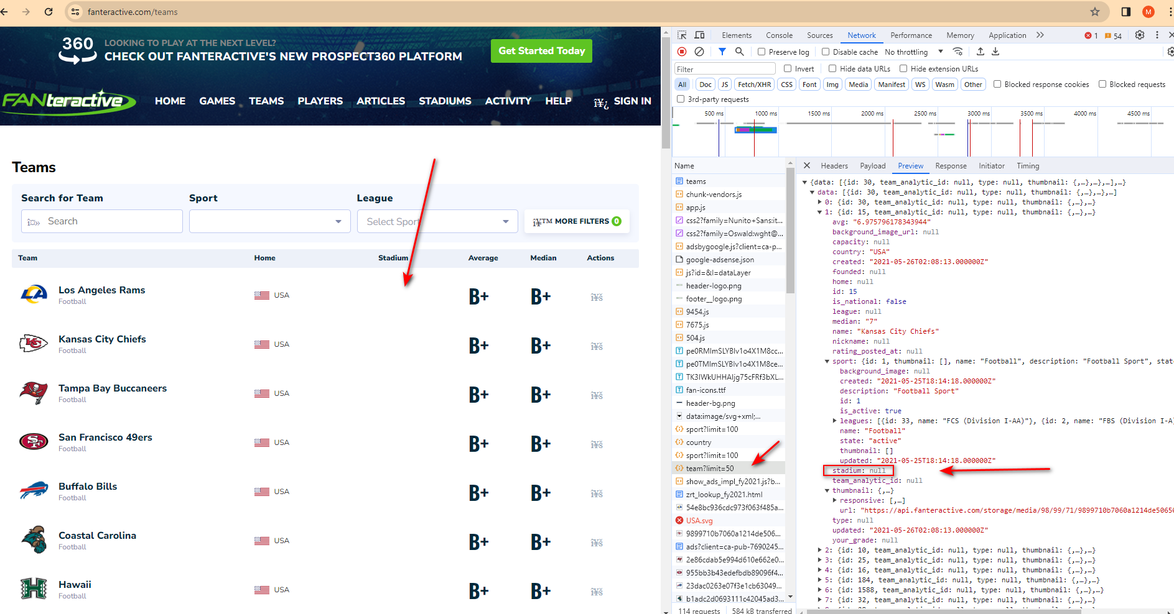Toggle the network filter funnel icon
Viewport: 1174px width, 614px height.
722,52
